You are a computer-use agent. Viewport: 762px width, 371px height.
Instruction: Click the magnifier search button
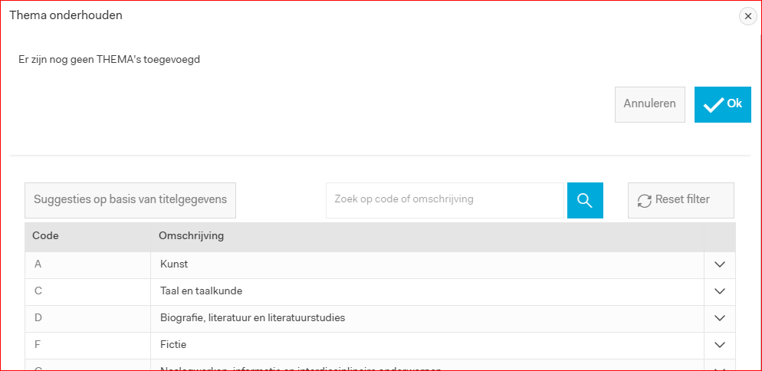(x=585, y=200)
